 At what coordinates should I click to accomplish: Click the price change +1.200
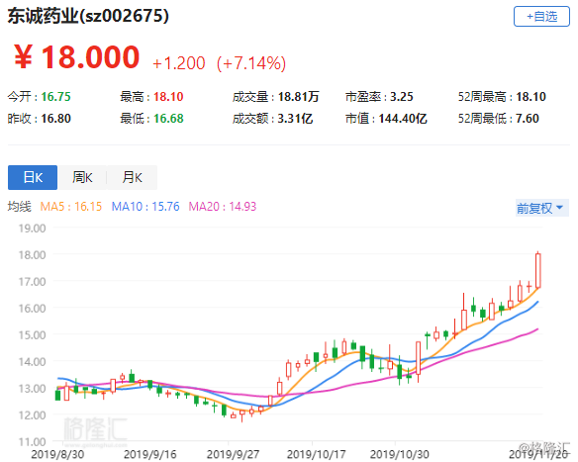(x=179, y=63)
